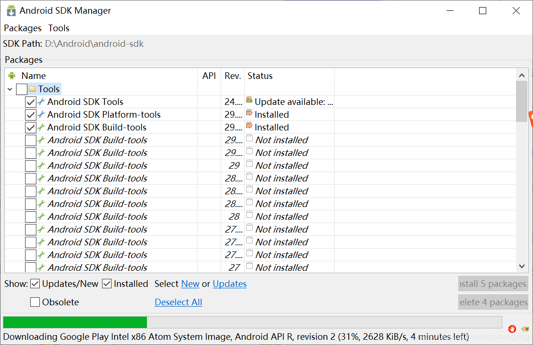
Task: Click the wrench icon beside Android SDK Tools
Action: (41, 101)
